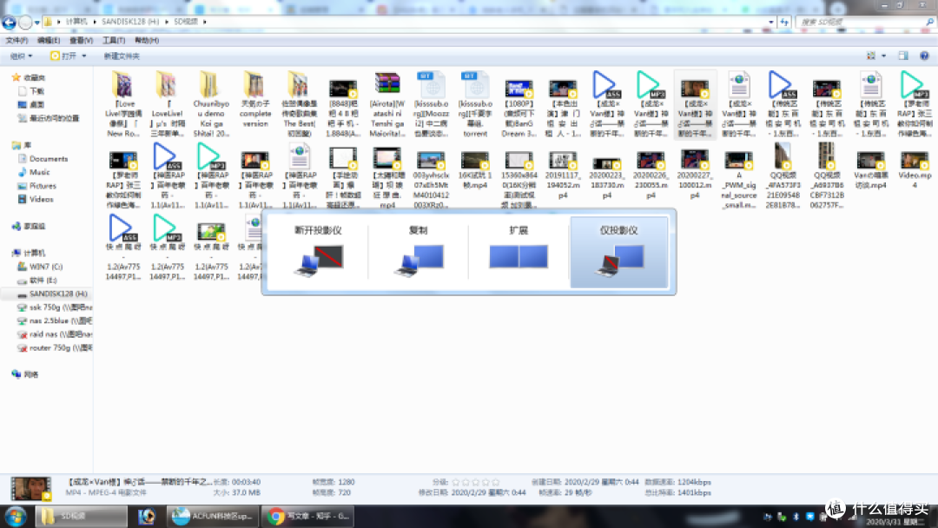Choose the 复制 duplicate display option
This screenshot has width=938, height=528.
tap(418, 253)
